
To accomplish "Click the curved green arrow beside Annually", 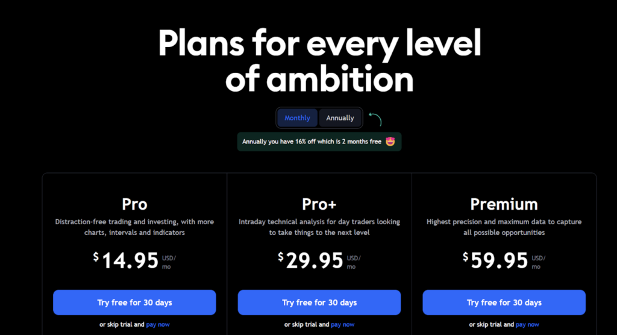I will (375, 119).
